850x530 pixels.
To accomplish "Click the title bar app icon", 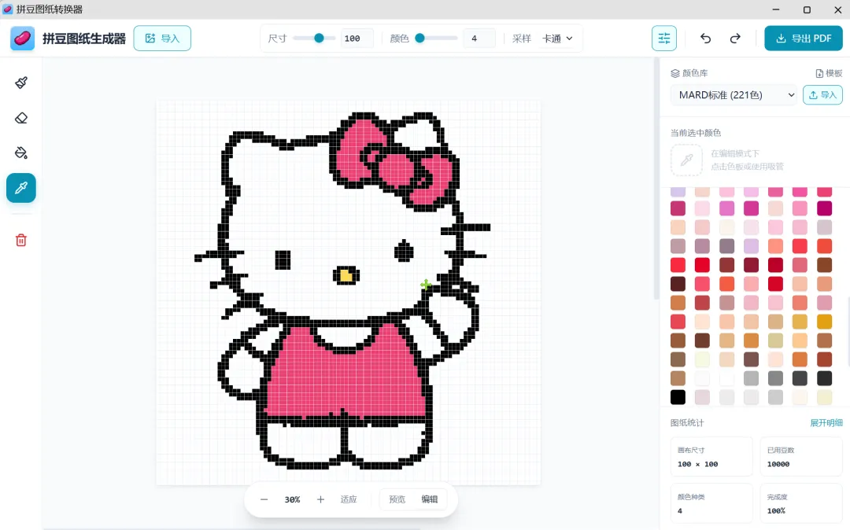I will 8,9.
